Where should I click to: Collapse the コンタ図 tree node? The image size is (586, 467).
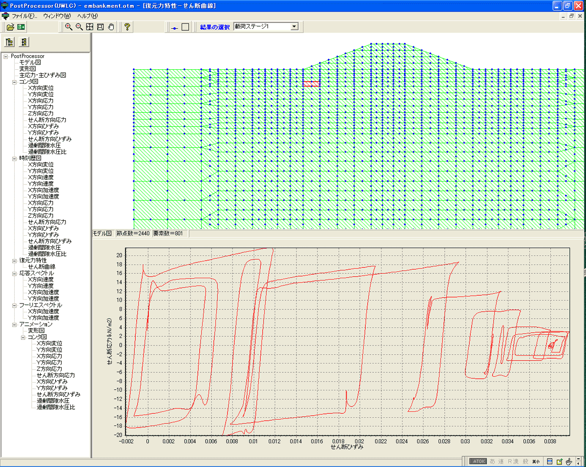pyautogui.click(x=15, y=82)
